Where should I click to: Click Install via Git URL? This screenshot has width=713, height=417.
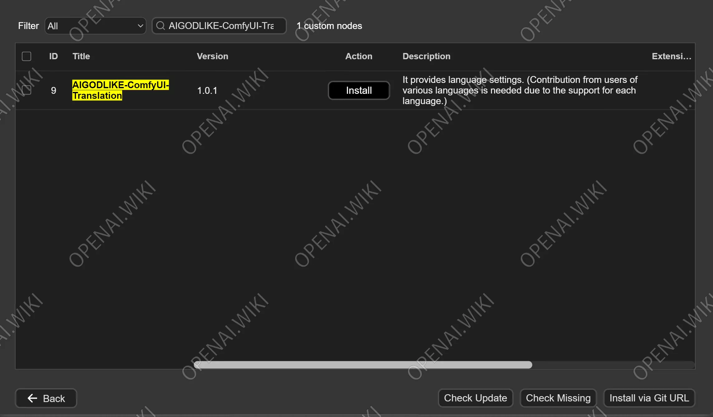(x=649, y=398)
